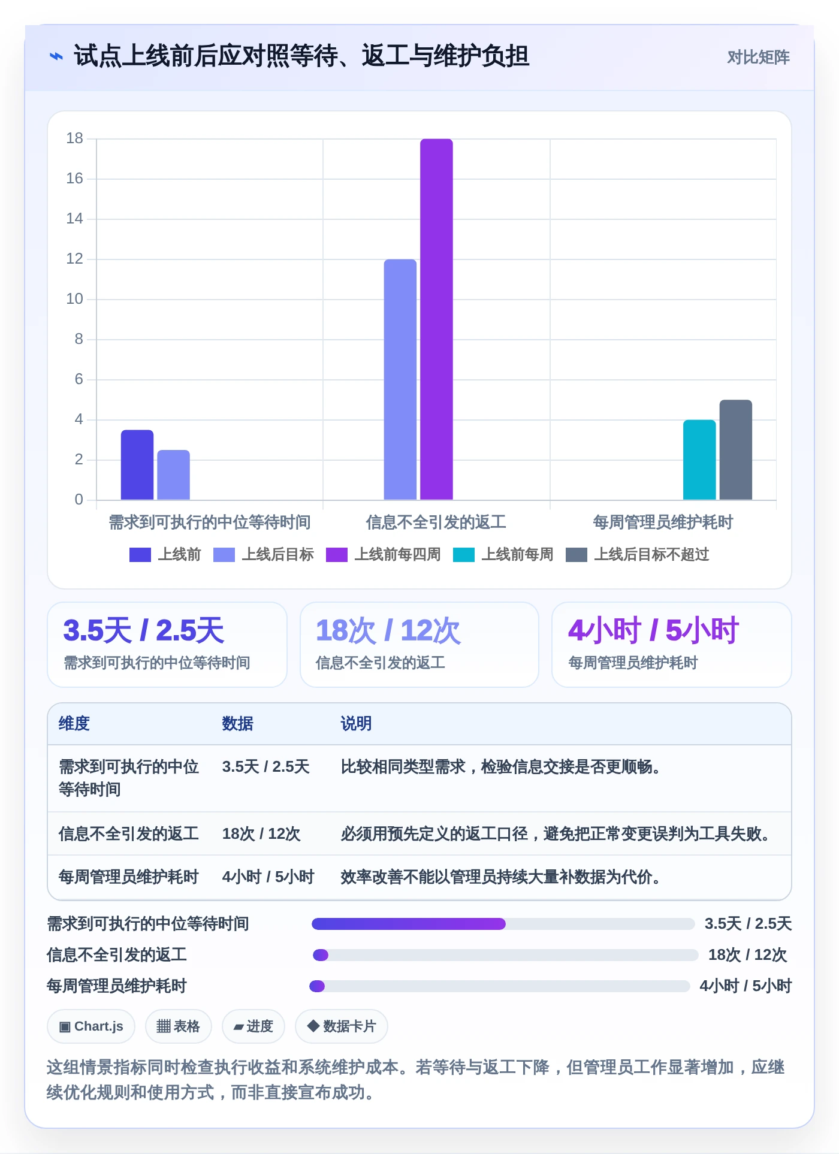Click the progress bar for 需求到可执行的中位等待时间
This screenshot has height=1154, width=839.
pos(503,924)
